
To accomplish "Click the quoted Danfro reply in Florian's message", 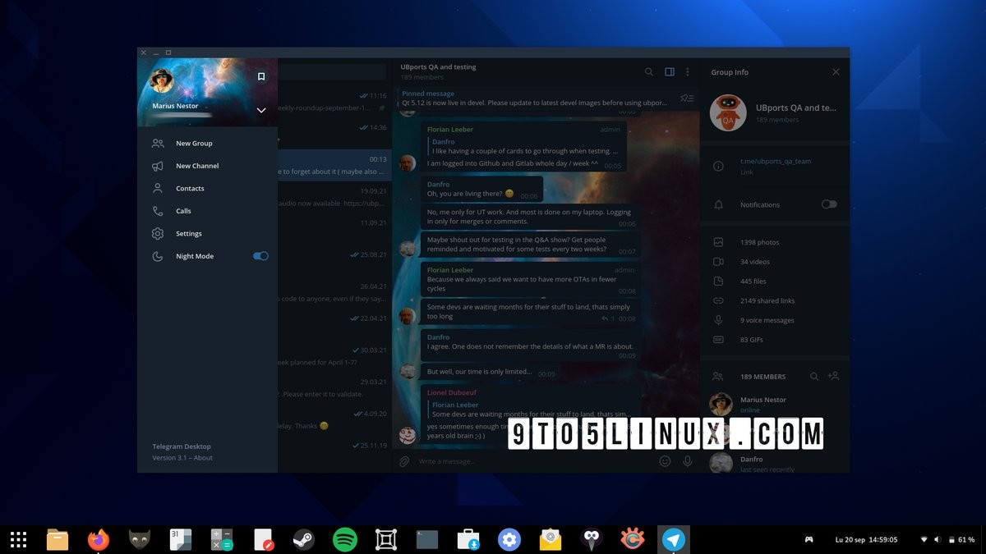I will coord(526,146).
